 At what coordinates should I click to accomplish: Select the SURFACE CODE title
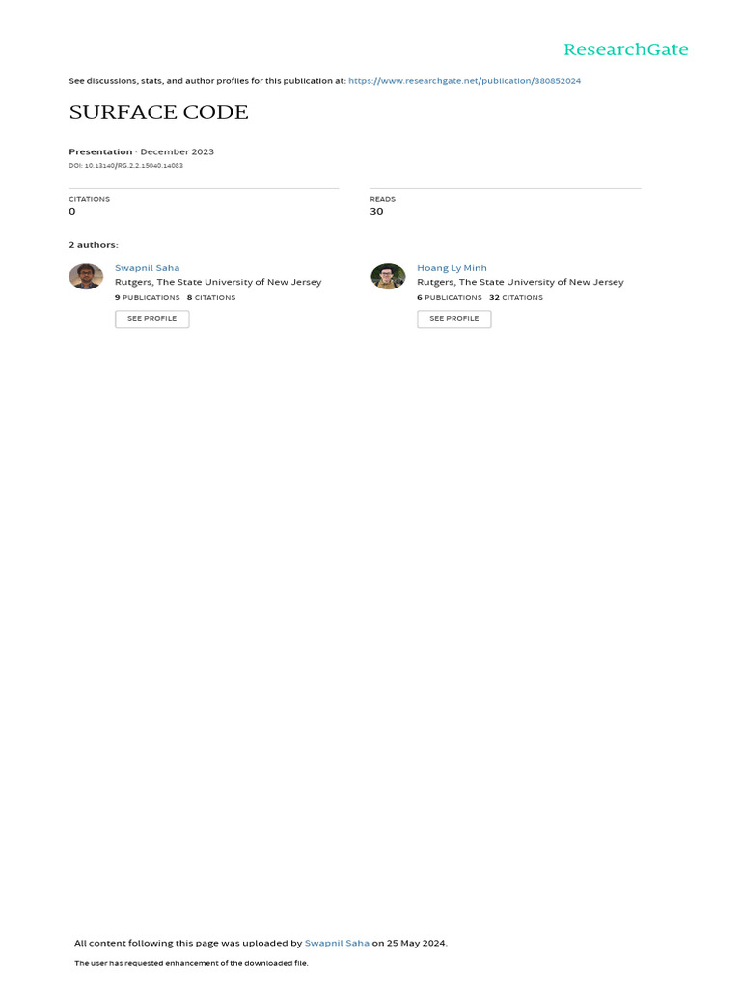click(159, 112)
